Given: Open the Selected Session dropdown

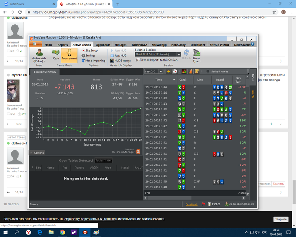Looking at the screenshot, I should [x=179, y=55].
